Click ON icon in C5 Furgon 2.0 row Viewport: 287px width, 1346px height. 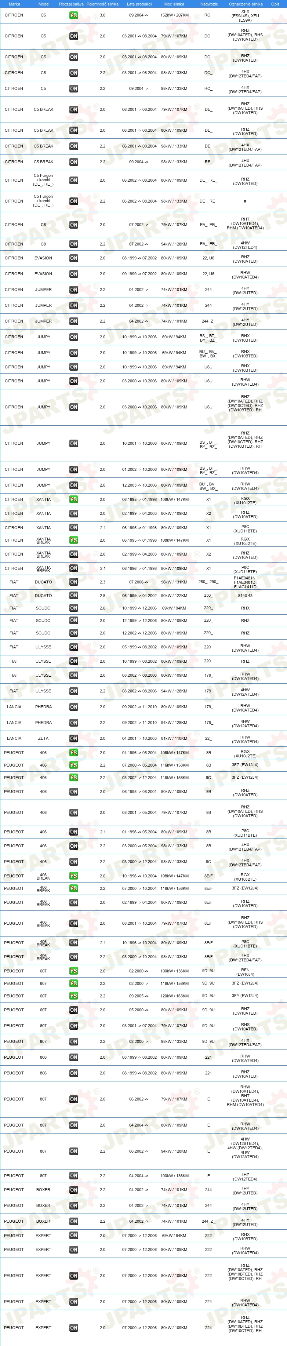74,180
